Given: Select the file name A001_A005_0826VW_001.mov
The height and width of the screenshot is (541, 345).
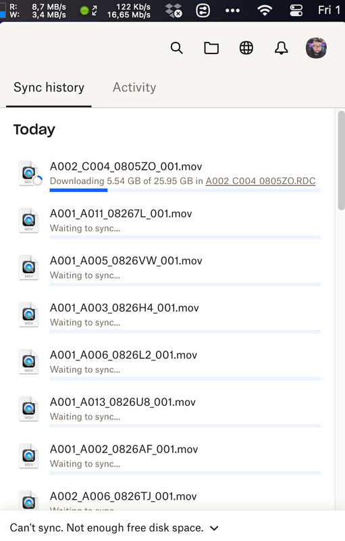Looking at the screenshot, I should click(x=126, y=261).
